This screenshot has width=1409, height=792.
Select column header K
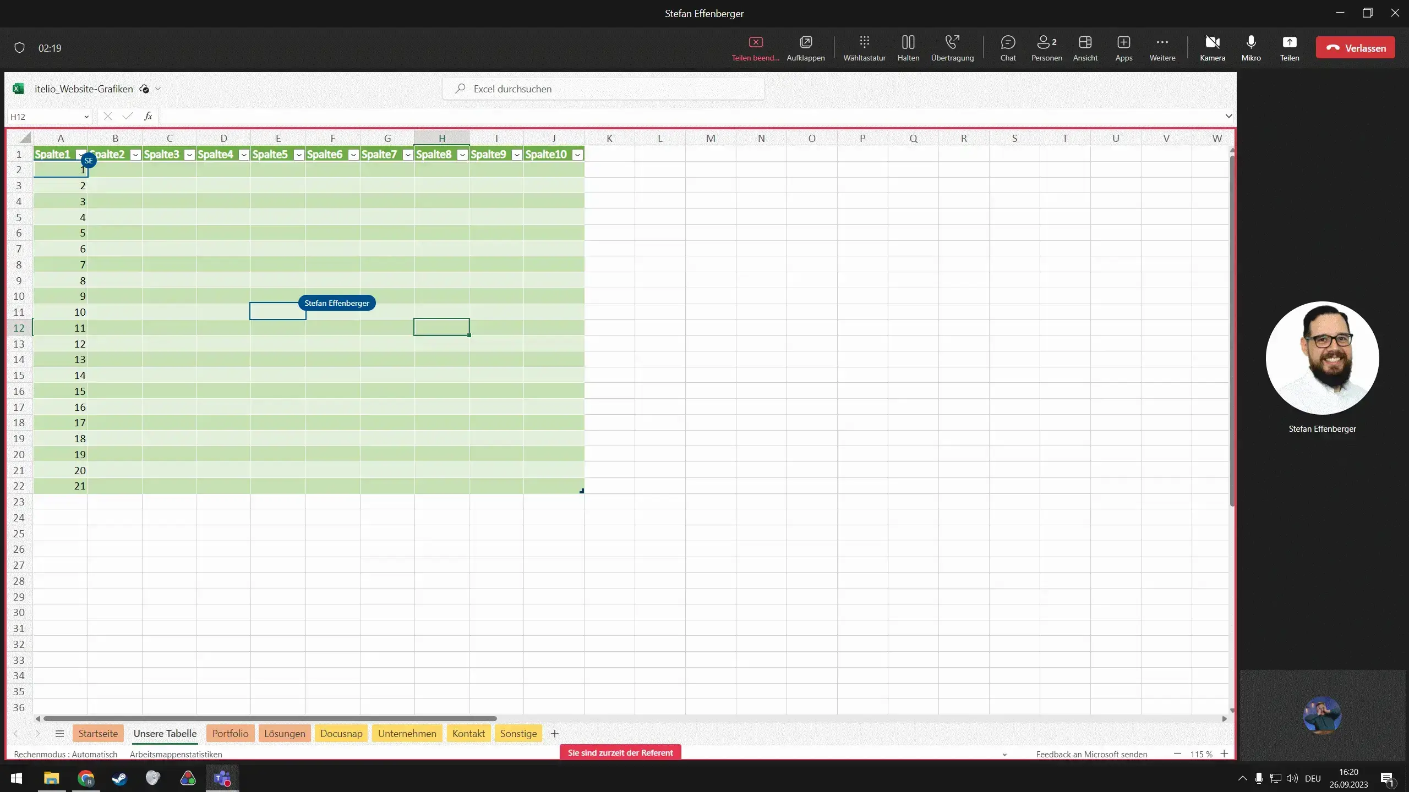(x=609, y=138)
